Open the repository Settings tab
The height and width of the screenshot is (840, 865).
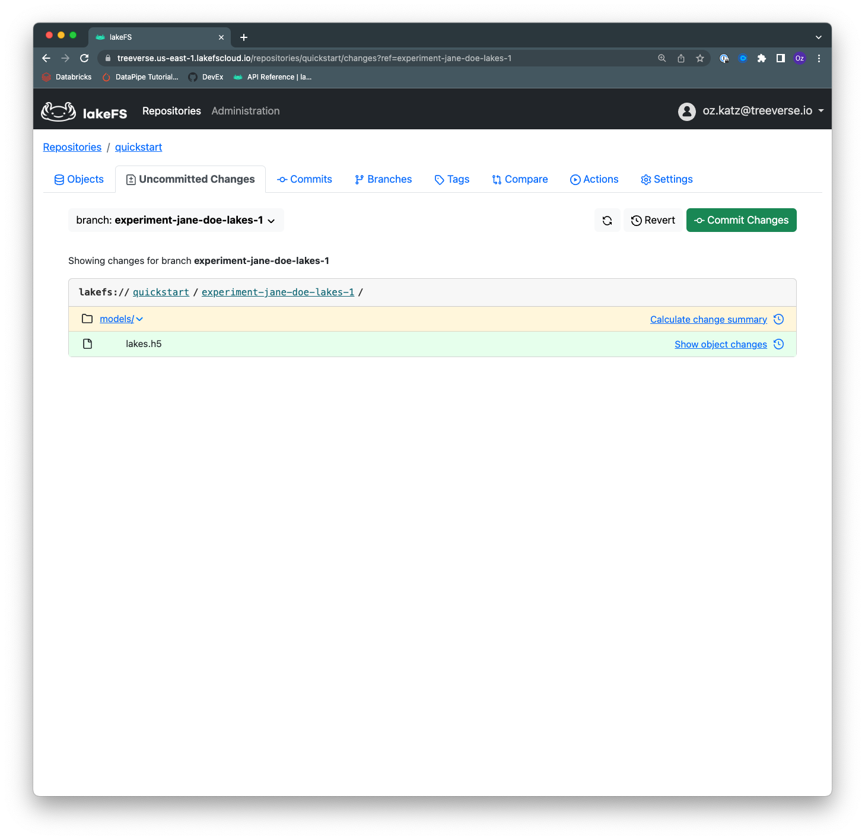(x=667, y=179)
